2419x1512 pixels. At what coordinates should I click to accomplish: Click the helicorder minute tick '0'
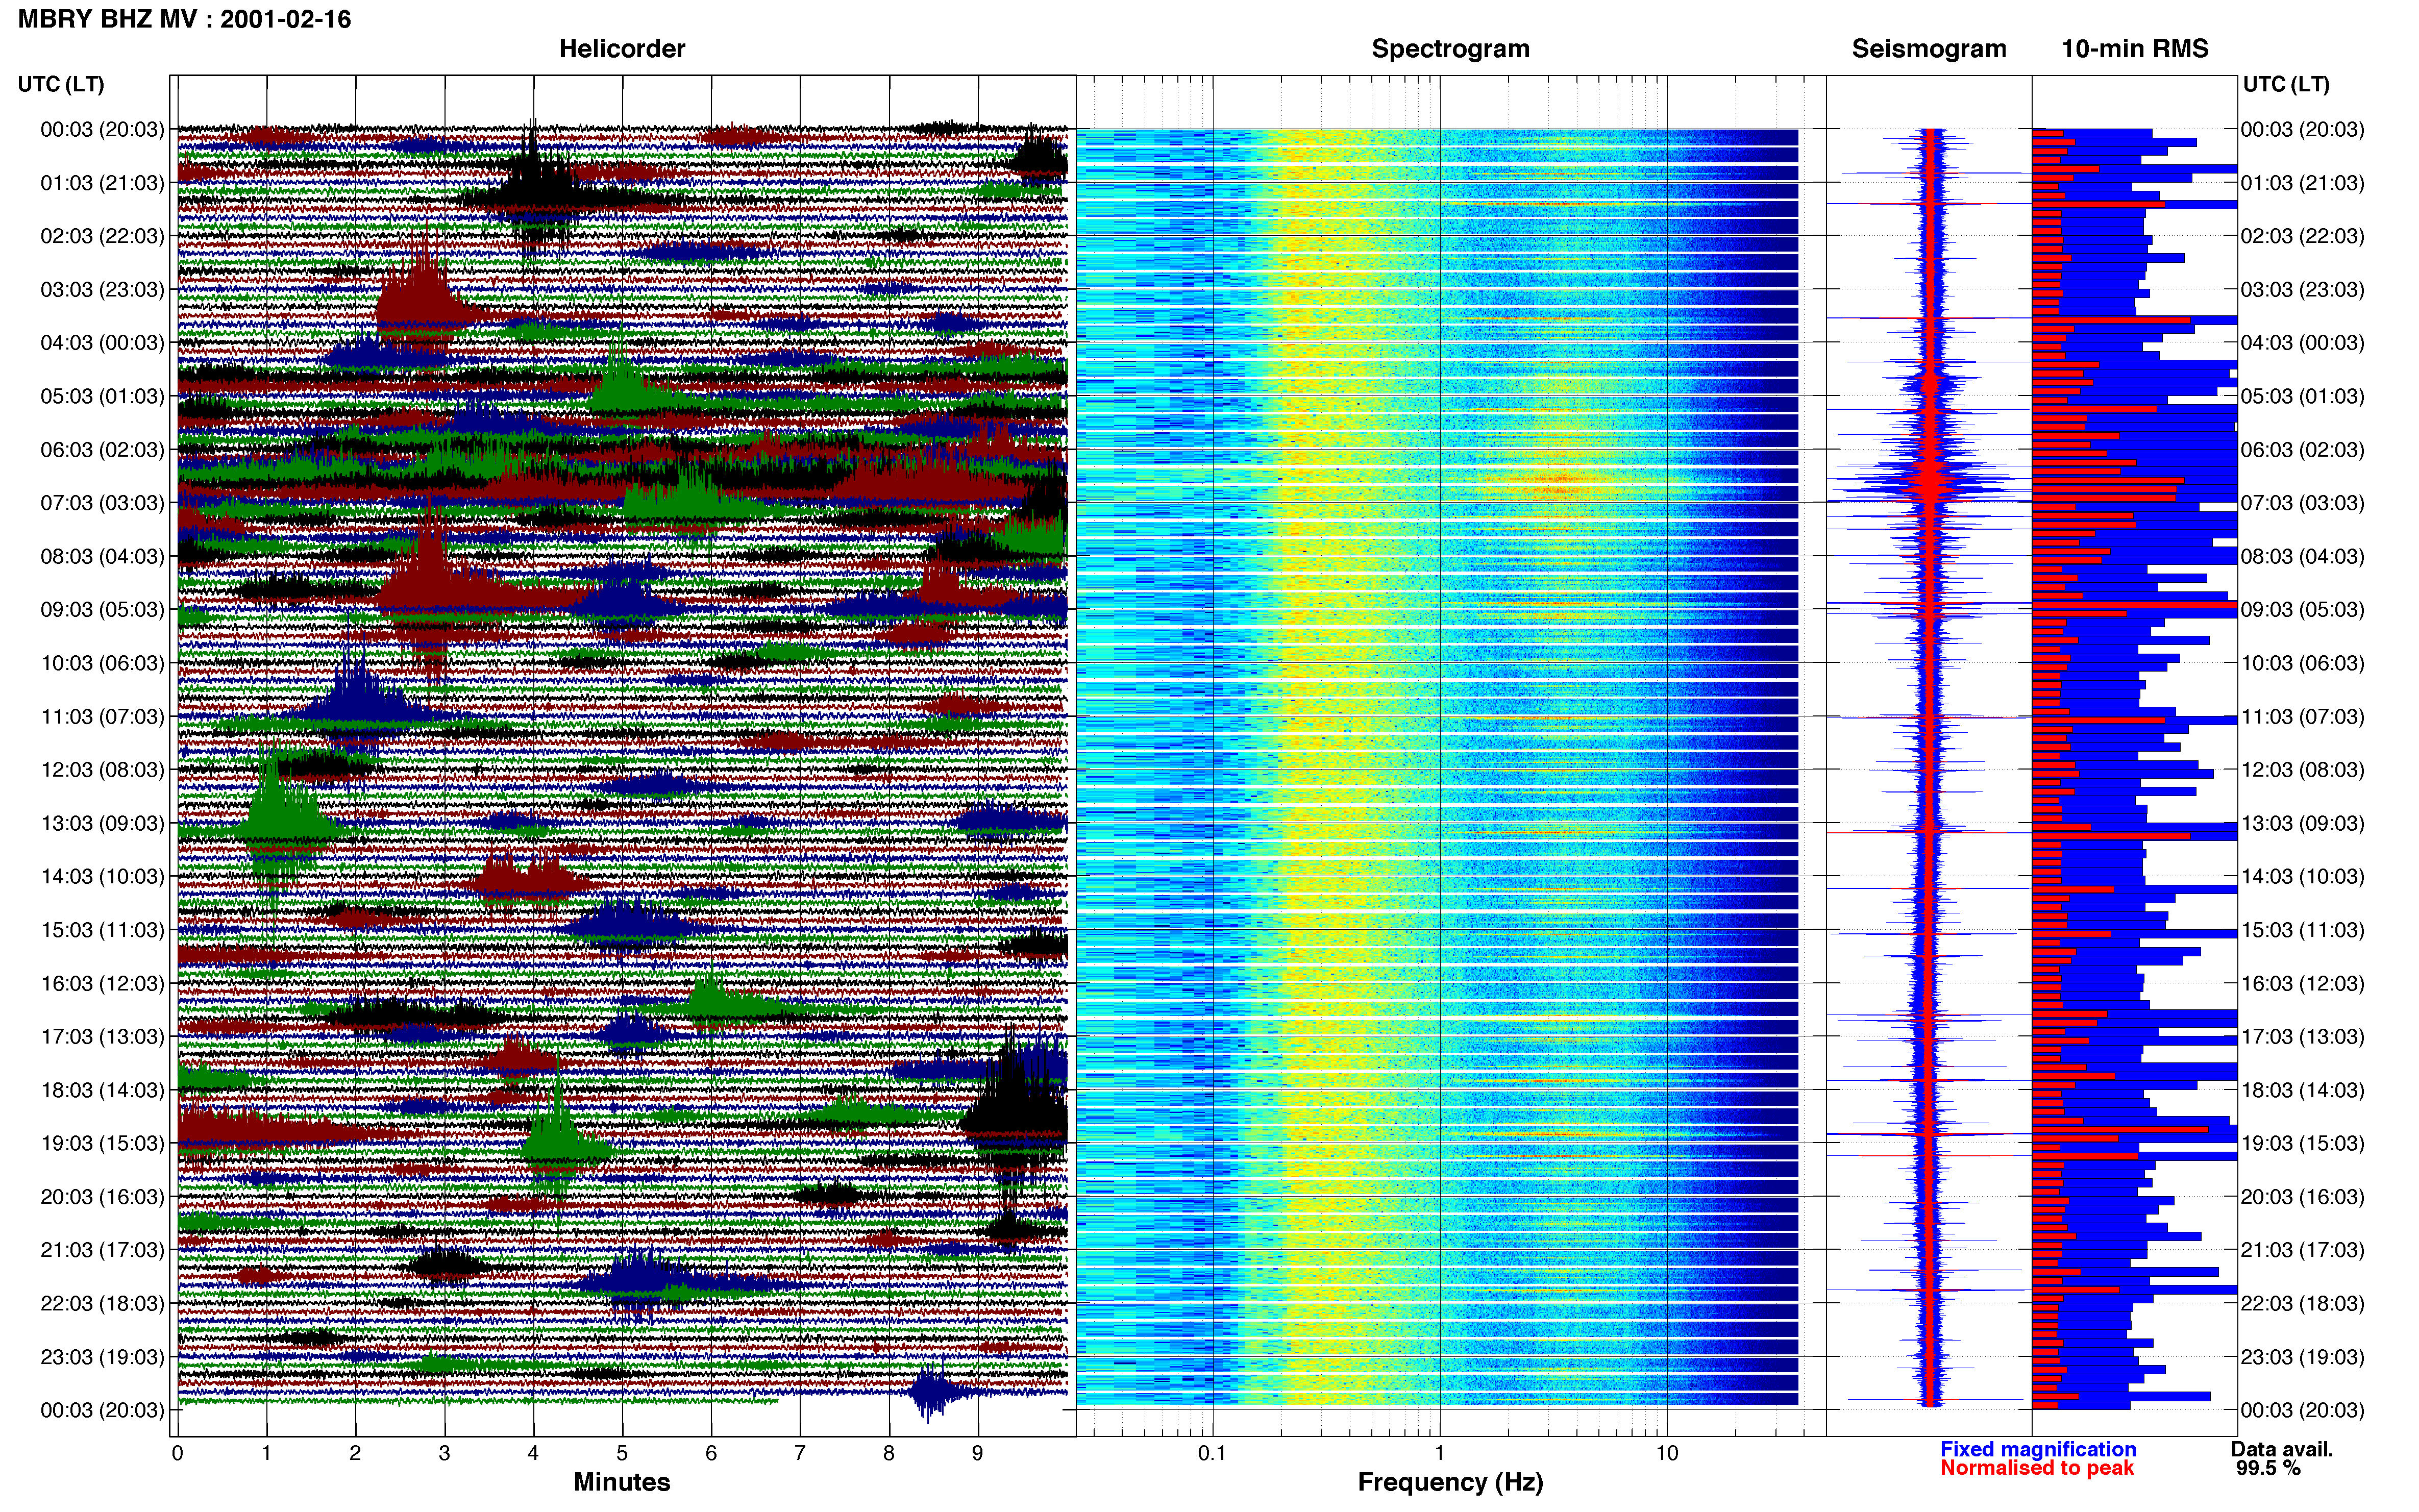pos(177,1453)
